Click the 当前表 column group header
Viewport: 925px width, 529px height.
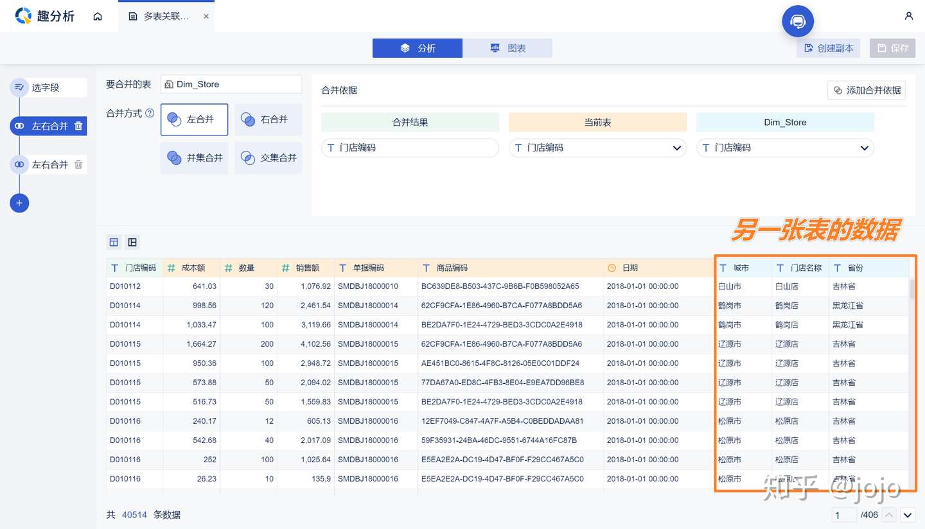pyautogui.click(x=597, y=122)
